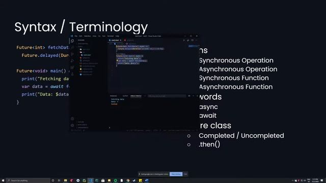Open the Edit menu in VS Code
Viewport: 326px width, 183px height.
tap(80, 36)
